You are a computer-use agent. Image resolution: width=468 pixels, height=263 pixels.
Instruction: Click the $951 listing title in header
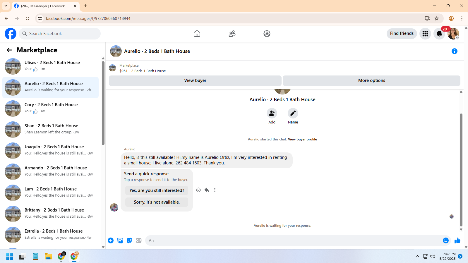pyautogui.click(x=143, y=71)
